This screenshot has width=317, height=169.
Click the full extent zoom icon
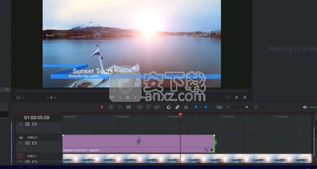[219, 107]
